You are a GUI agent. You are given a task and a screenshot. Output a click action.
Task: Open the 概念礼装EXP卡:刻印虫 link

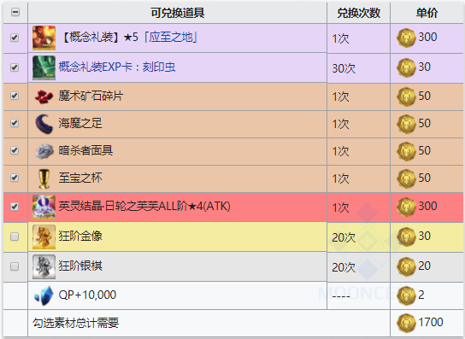117,67
